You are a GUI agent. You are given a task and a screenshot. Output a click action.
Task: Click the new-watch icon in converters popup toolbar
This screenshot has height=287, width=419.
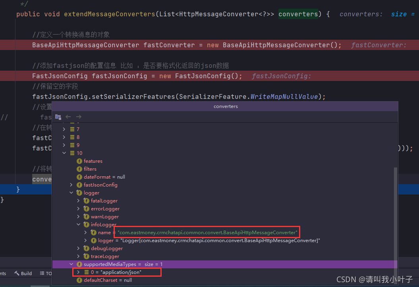click(58, 117)
